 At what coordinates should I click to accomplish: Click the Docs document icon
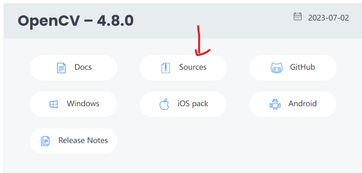pos(62,68)
